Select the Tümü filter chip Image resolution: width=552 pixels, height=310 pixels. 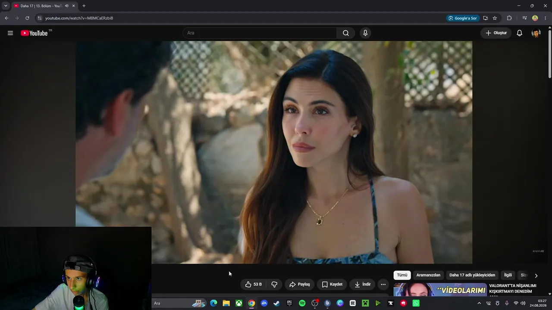click(x=402, y=275)
